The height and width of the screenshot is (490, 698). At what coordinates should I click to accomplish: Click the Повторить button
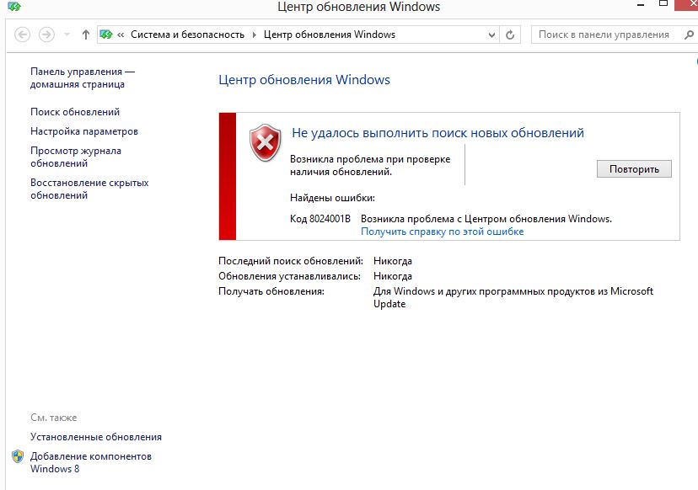[x=634, y=169]
